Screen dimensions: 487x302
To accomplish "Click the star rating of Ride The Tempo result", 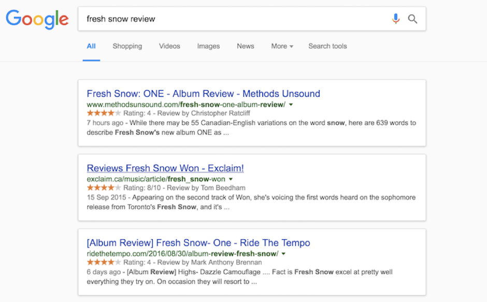I will click(x=104, y=262).
